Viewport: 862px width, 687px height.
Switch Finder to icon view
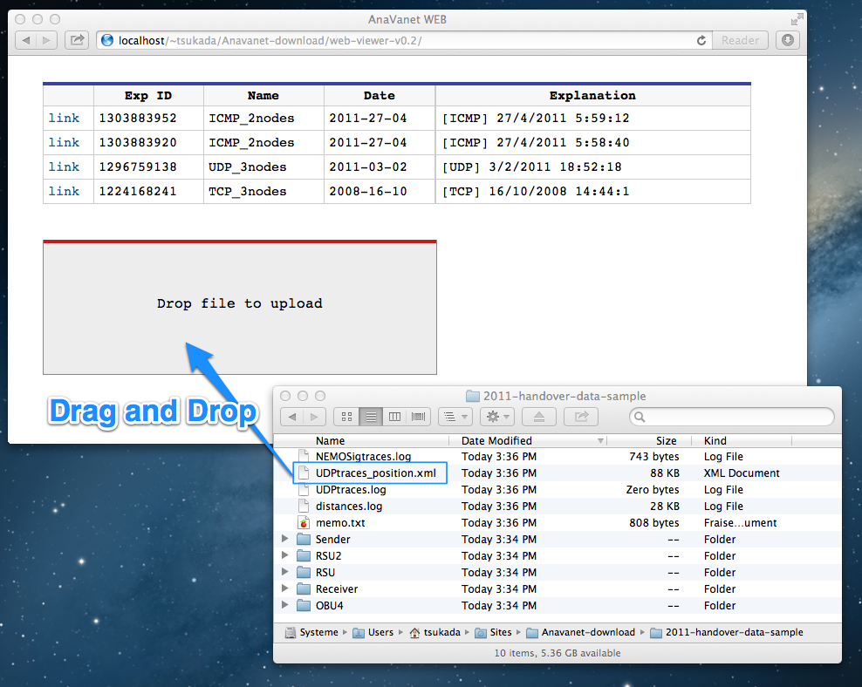coord(345,417)
